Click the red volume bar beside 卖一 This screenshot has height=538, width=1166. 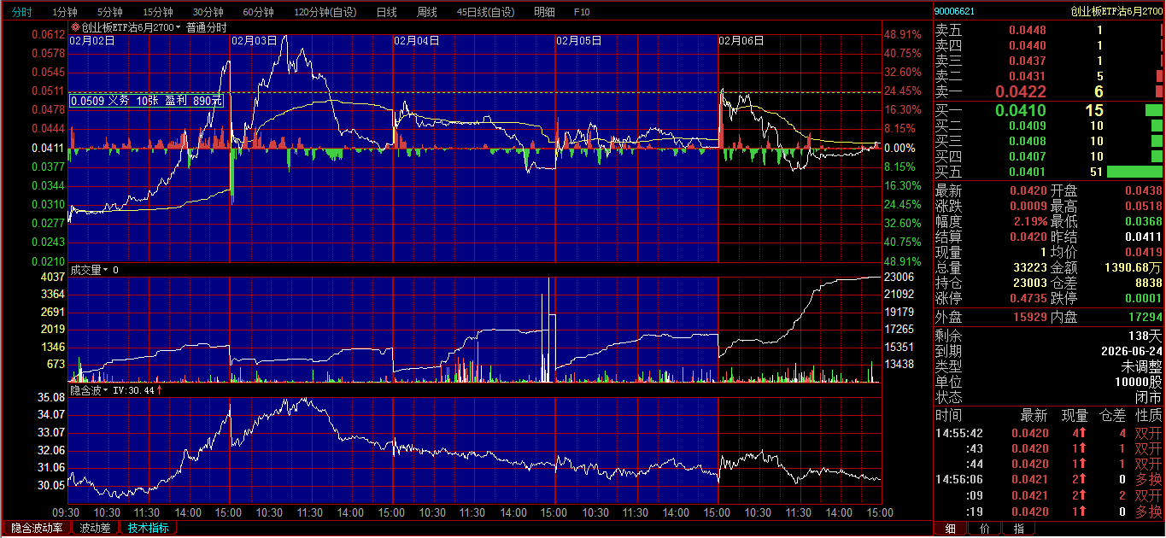pyautogui.click(x=1159, y=92)
